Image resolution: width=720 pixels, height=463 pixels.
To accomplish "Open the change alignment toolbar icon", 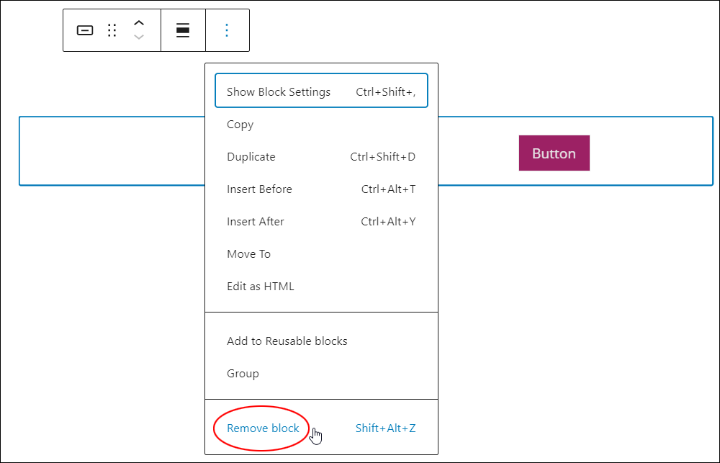I will pos(183,30).
